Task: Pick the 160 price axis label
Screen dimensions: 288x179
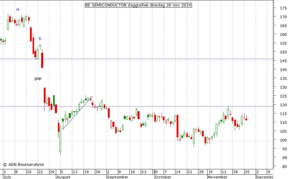Action: click(x=283, y=35)
